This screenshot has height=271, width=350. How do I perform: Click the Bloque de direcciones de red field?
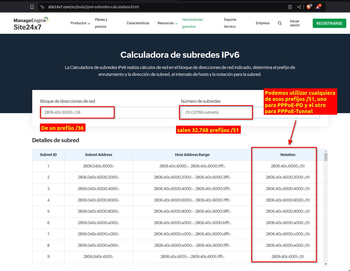click(x=77, y=112)
